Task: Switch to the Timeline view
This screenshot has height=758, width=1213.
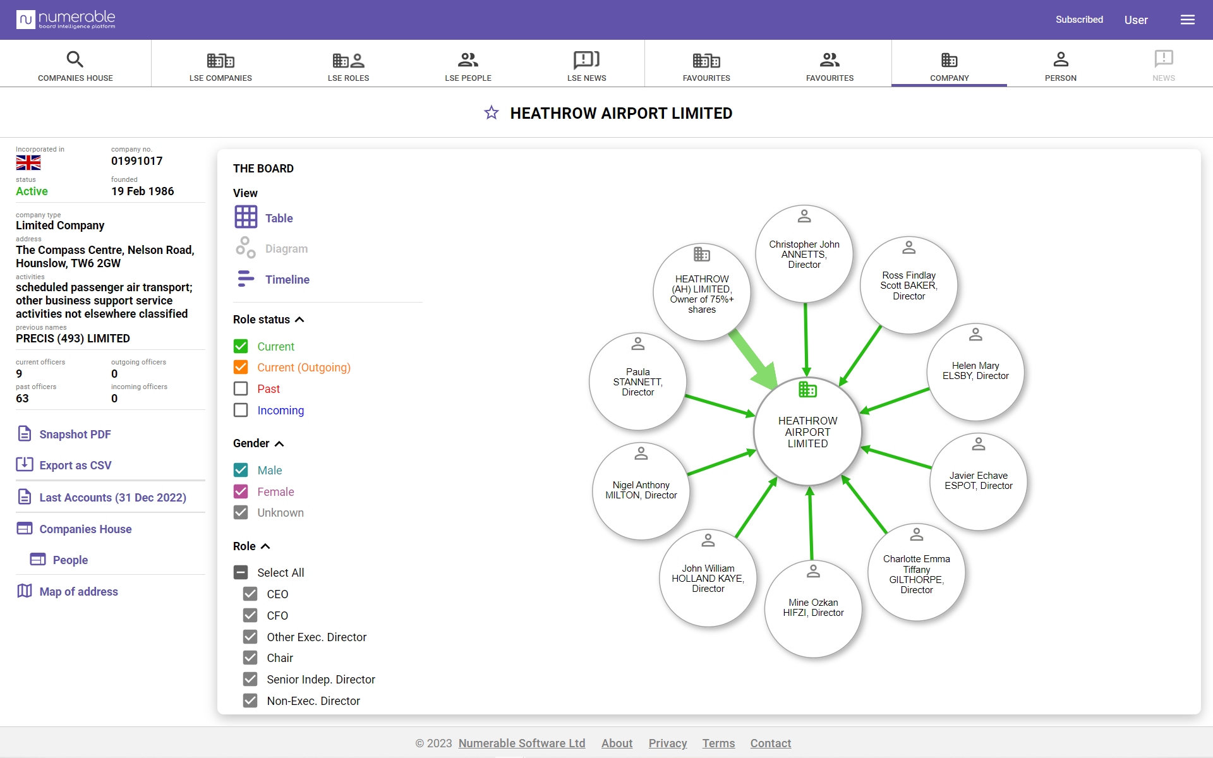Action: click(x=287, y=279)
